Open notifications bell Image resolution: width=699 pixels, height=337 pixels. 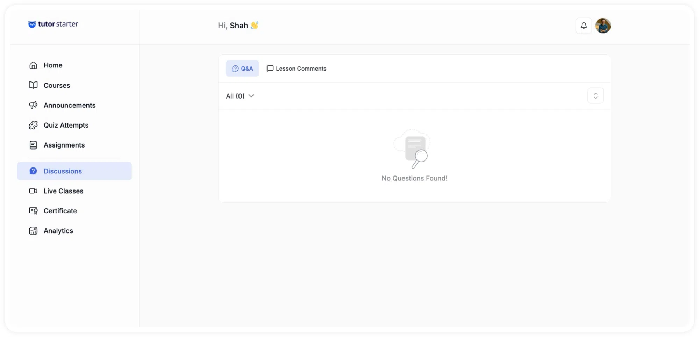point(584,26)
